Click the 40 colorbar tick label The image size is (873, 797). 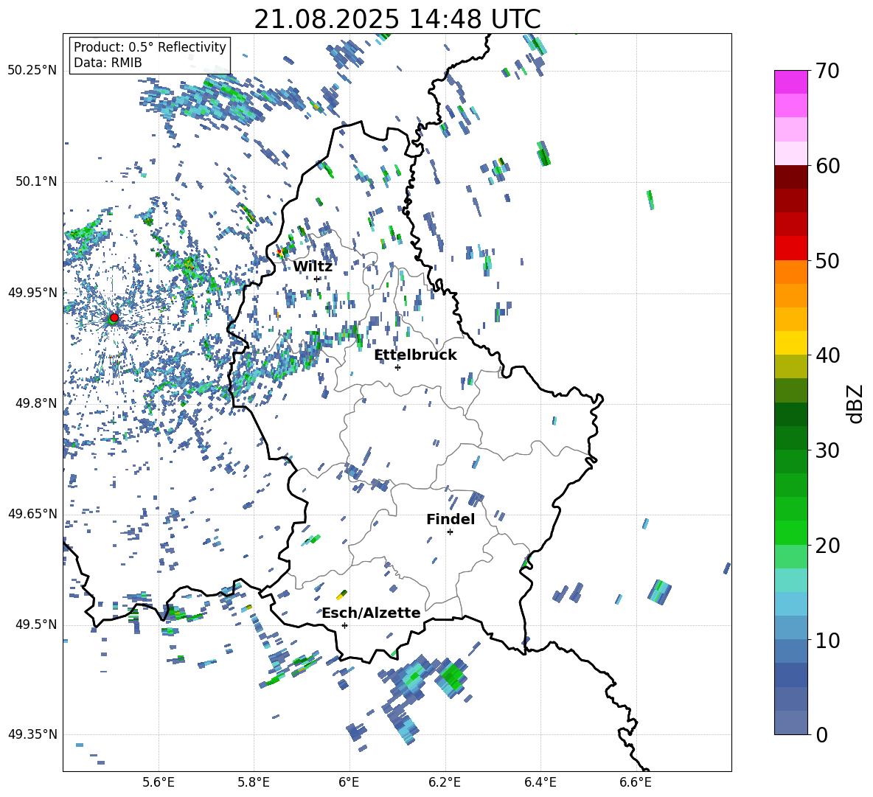pos(827,355)
